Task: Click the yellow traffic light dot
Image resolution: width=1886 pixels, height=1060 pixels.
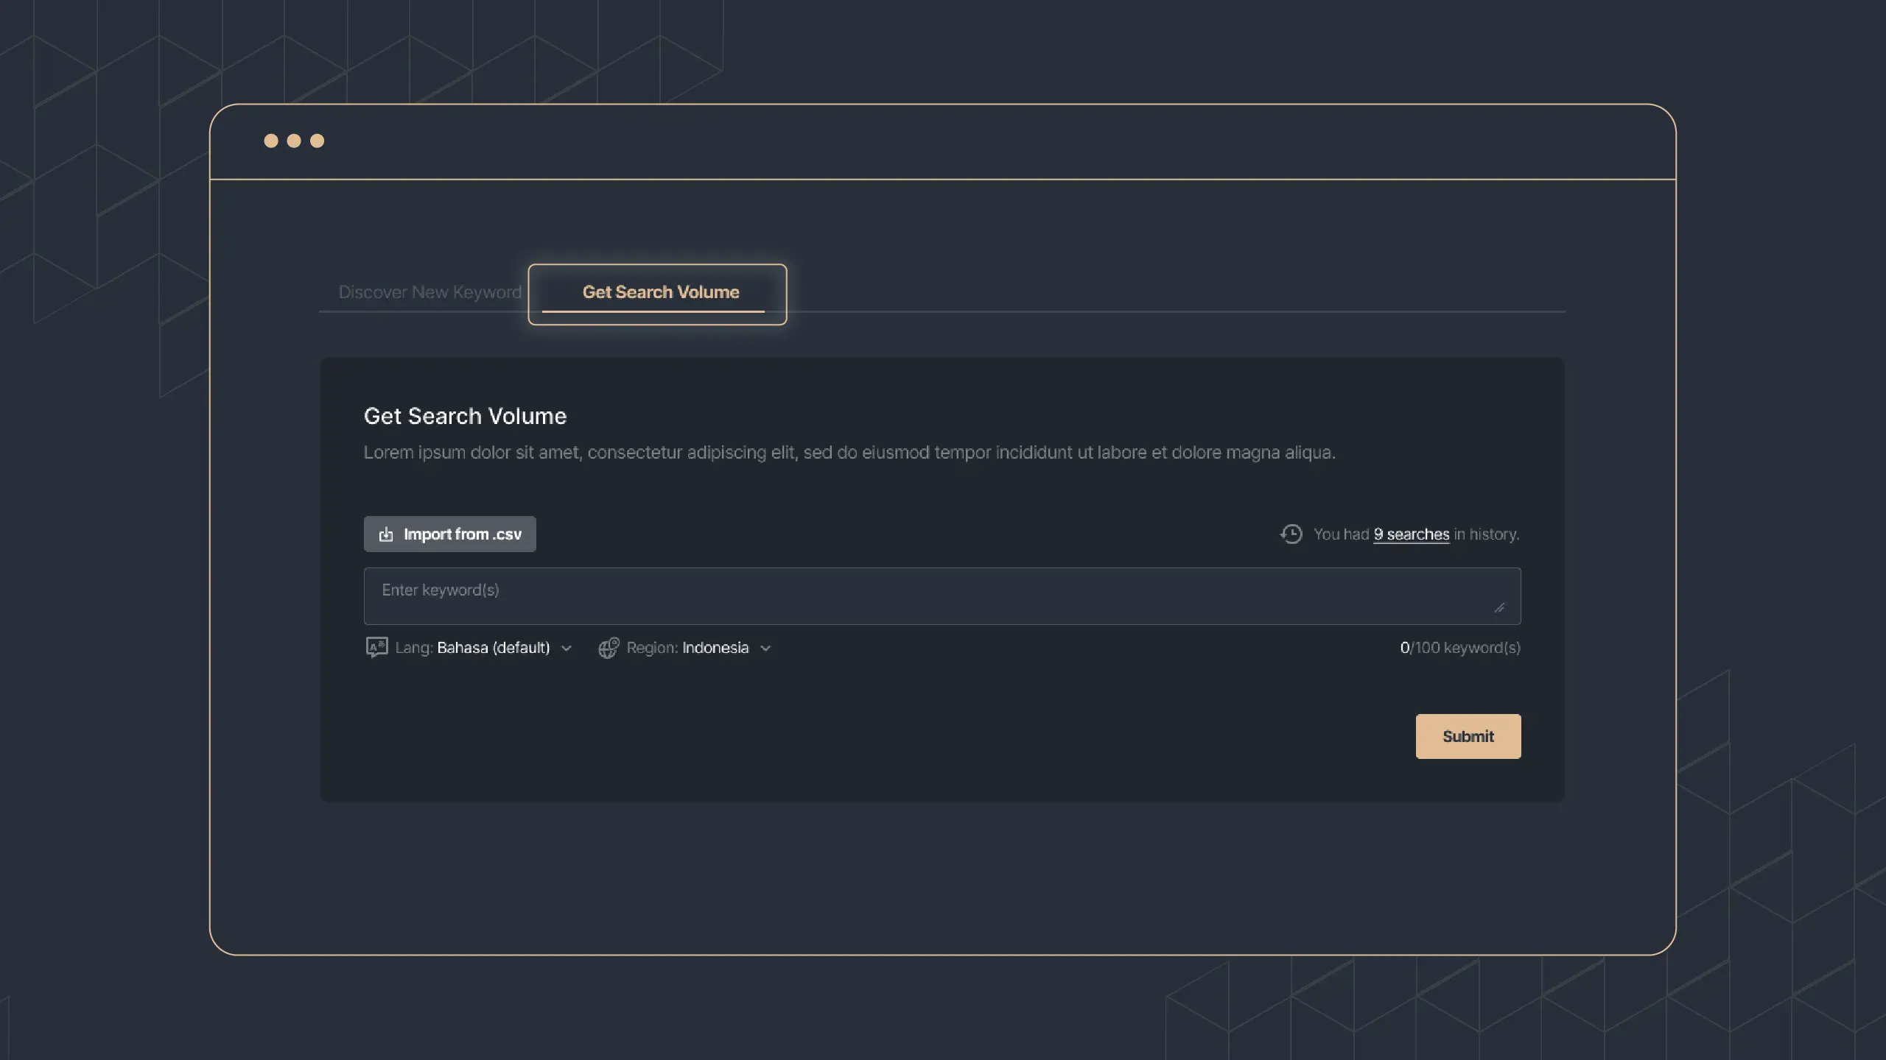Action: [x=292, y=140]
